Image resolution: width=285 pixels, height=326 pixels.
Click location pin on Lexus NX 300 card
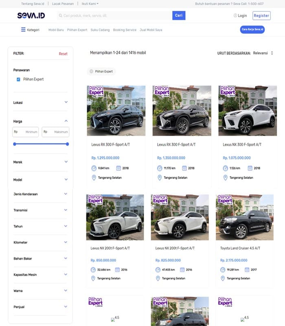[226, 178]
